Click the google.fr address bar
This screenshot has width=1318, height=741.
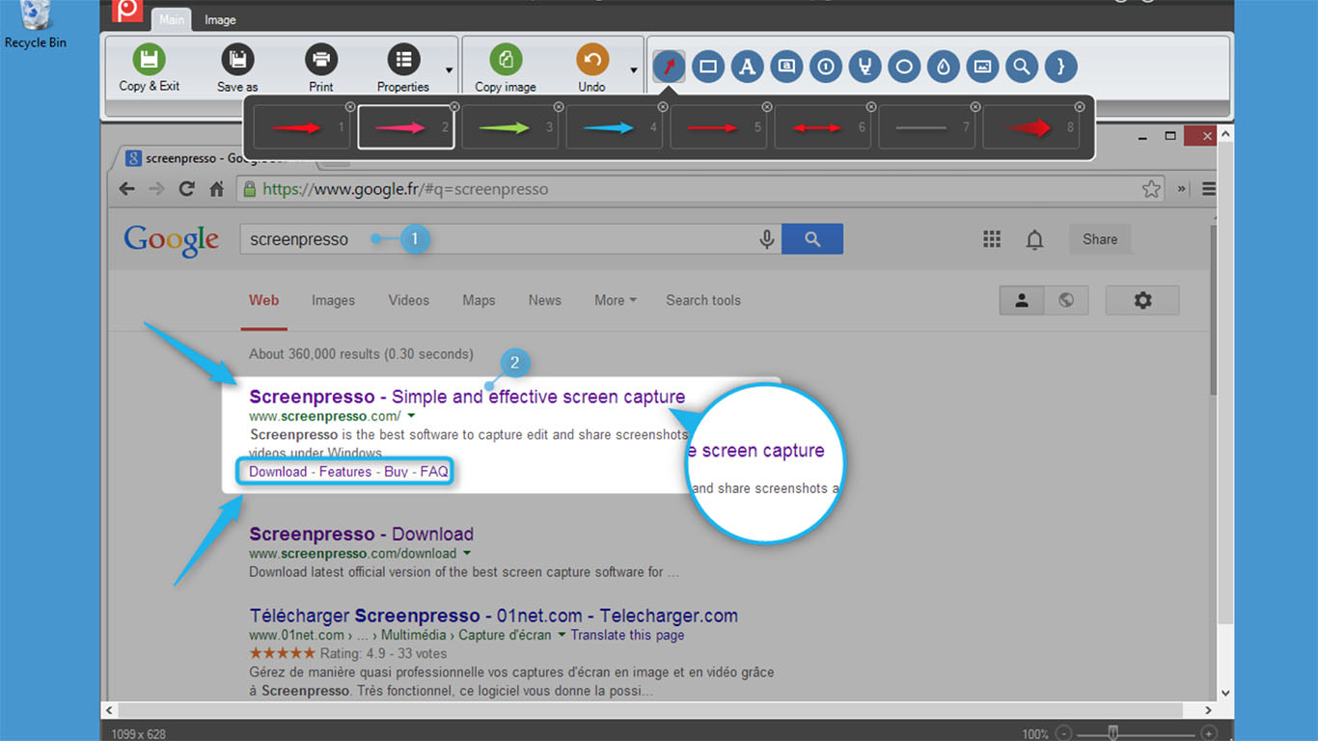[701, 189]
